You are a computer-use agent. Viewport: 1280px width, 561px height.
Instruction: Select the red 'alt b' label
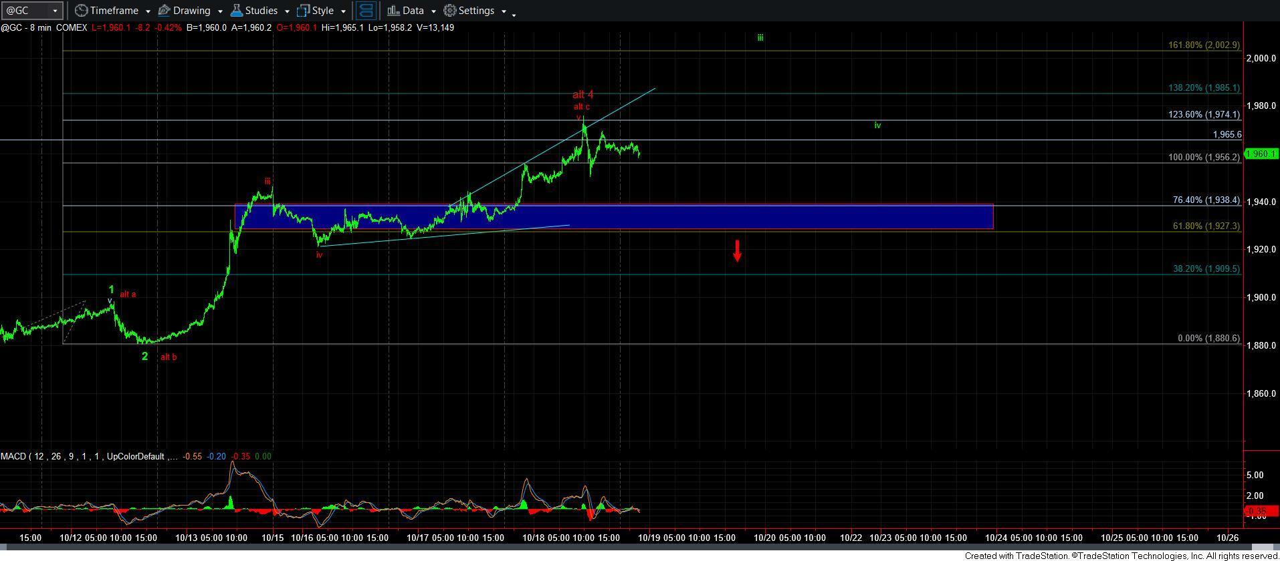(169, 357)
